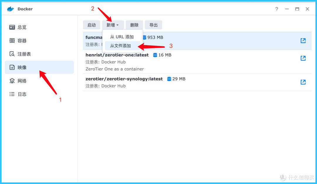The height and width of the screenshot is (184, 317).
Task: Click the 导出 export button
Action: pos(154,25)
